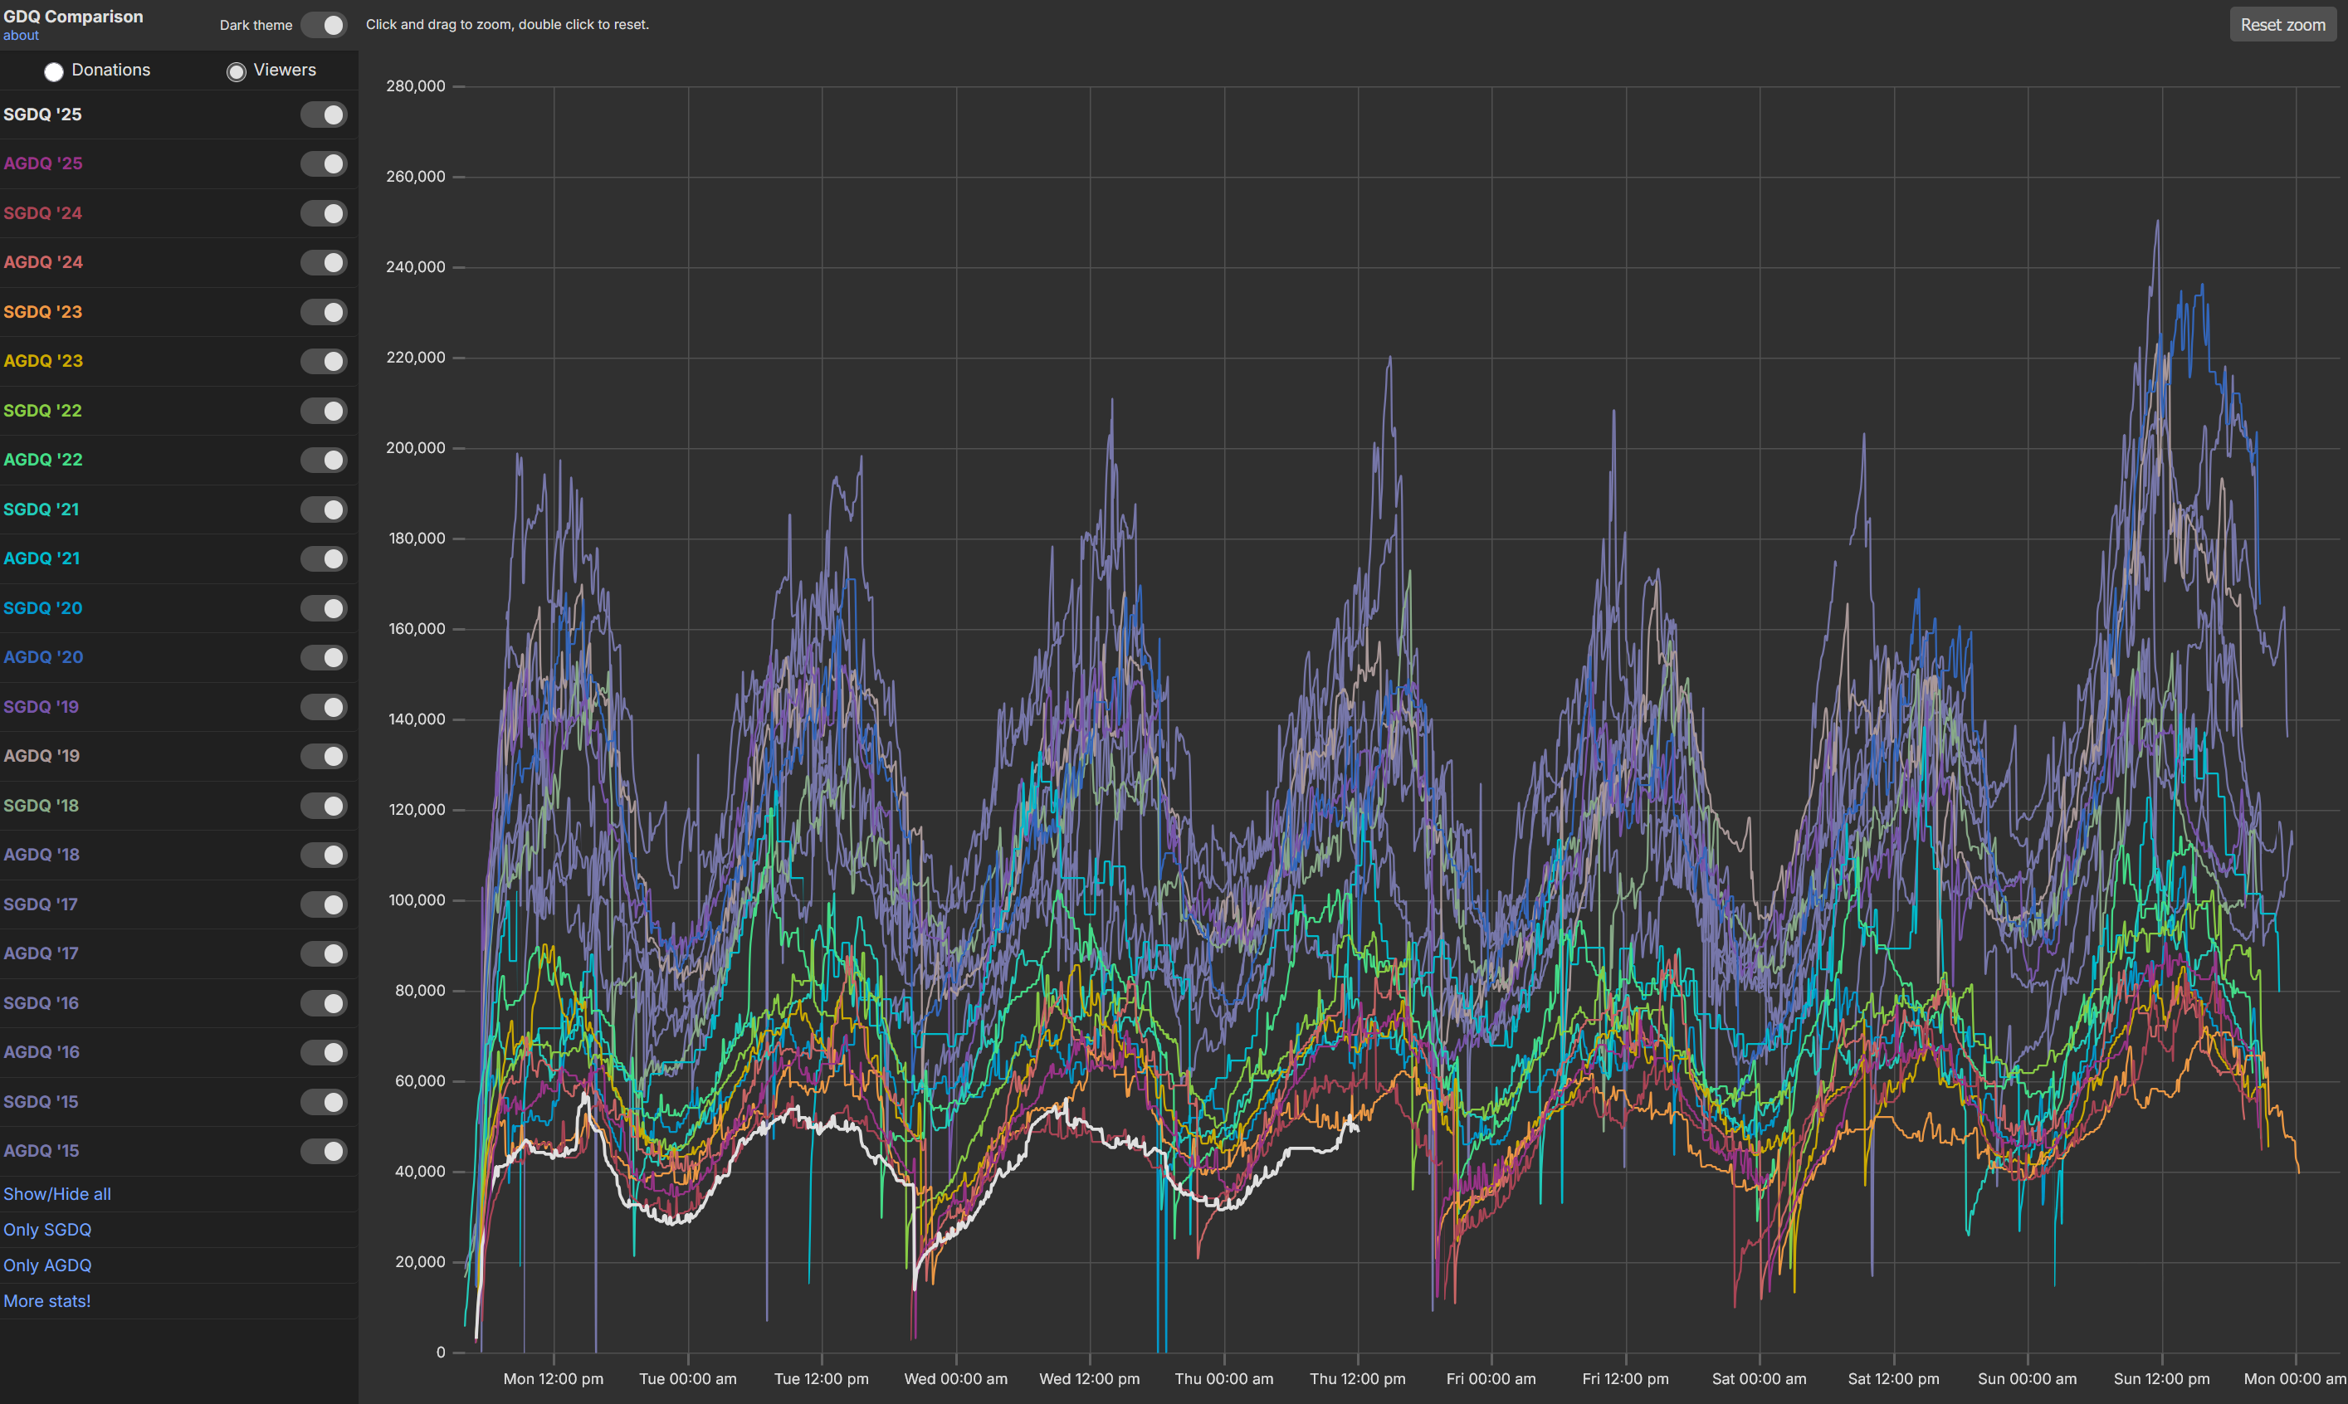This screenshot has width=2348, height=1404.
Task: Click the Only AGDQ link
Action: 47,1266
